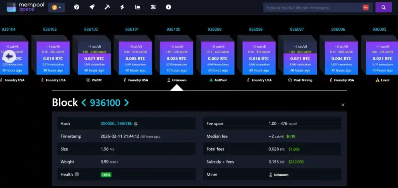Go to next block with right chevron
The height and width of the screenshot is (188, 398).
coord(126,103)
